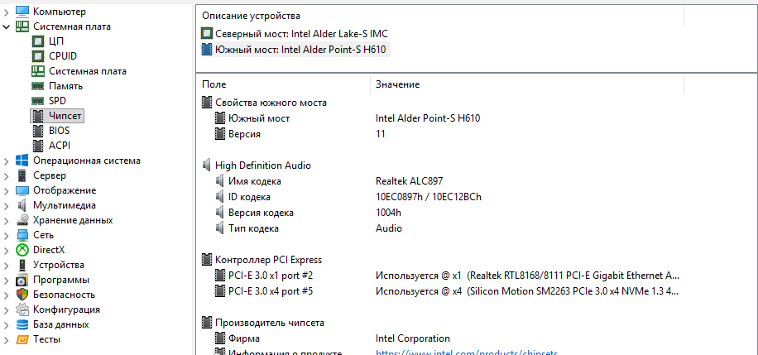Expand the Хранение данных node arrow
This screenshot has height=355, width=758.
7,221
